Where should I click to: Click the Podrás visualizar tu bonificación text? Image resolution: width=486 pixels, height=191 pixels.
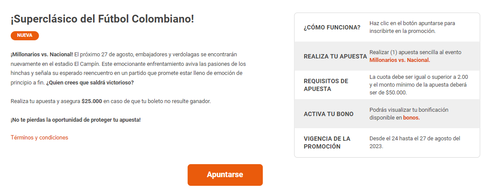tap(409, 110)
